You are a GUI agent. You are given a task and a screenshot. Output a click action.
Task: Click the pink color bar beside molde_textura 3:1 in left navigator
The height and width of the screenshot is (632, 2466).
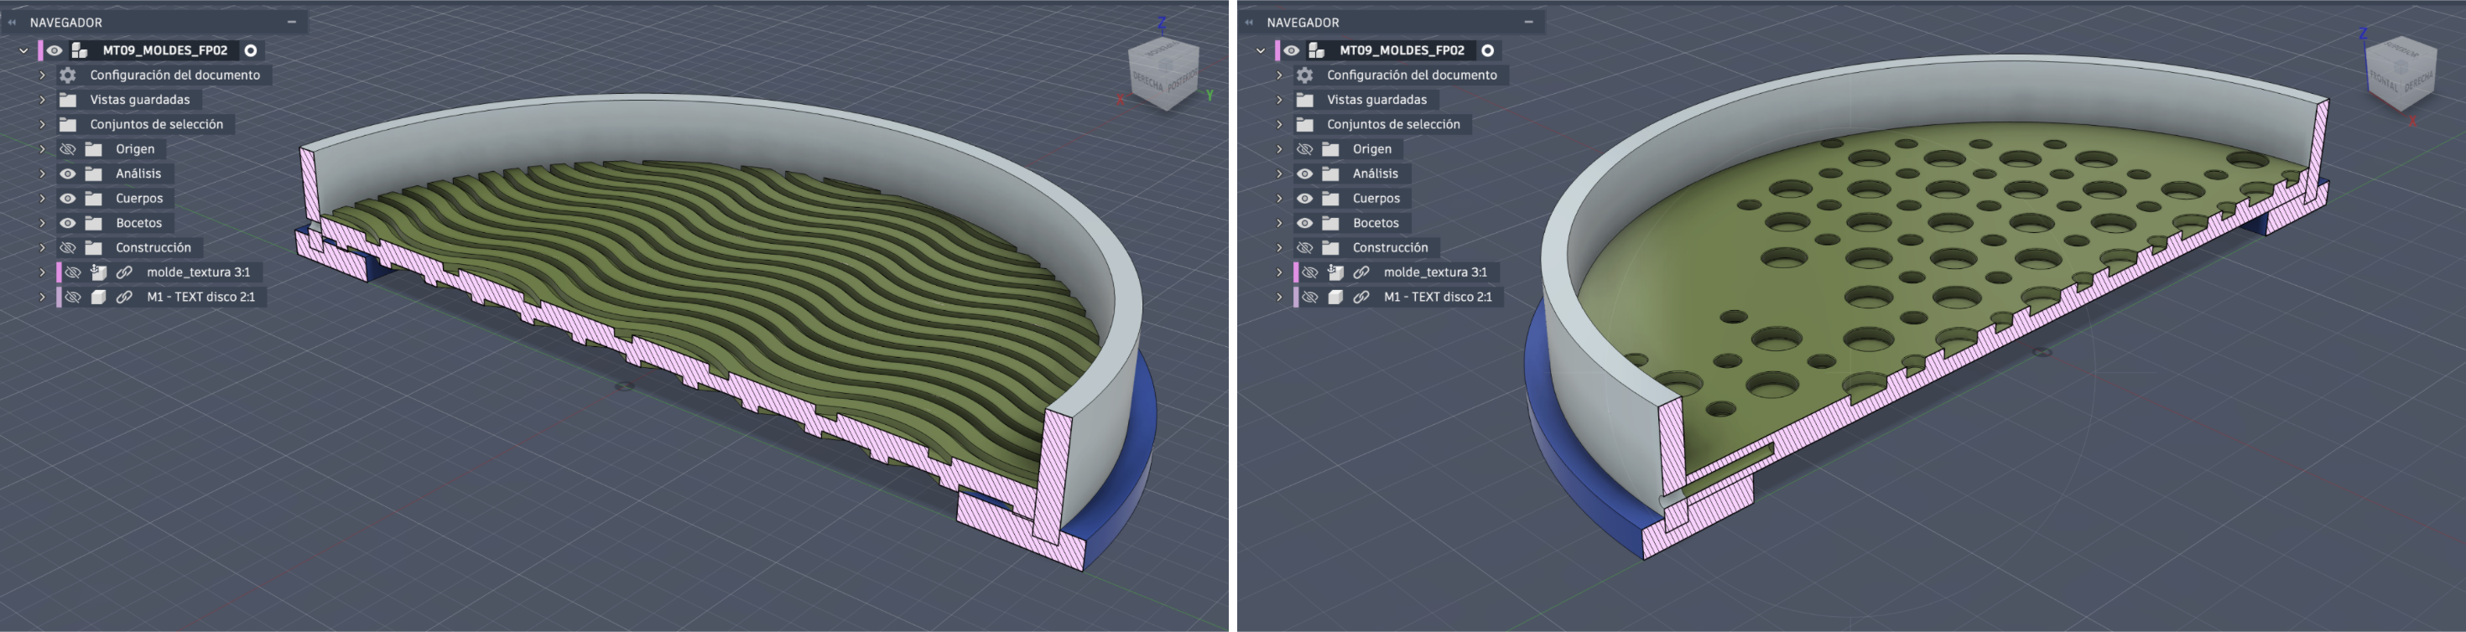[x=60, y=272]
